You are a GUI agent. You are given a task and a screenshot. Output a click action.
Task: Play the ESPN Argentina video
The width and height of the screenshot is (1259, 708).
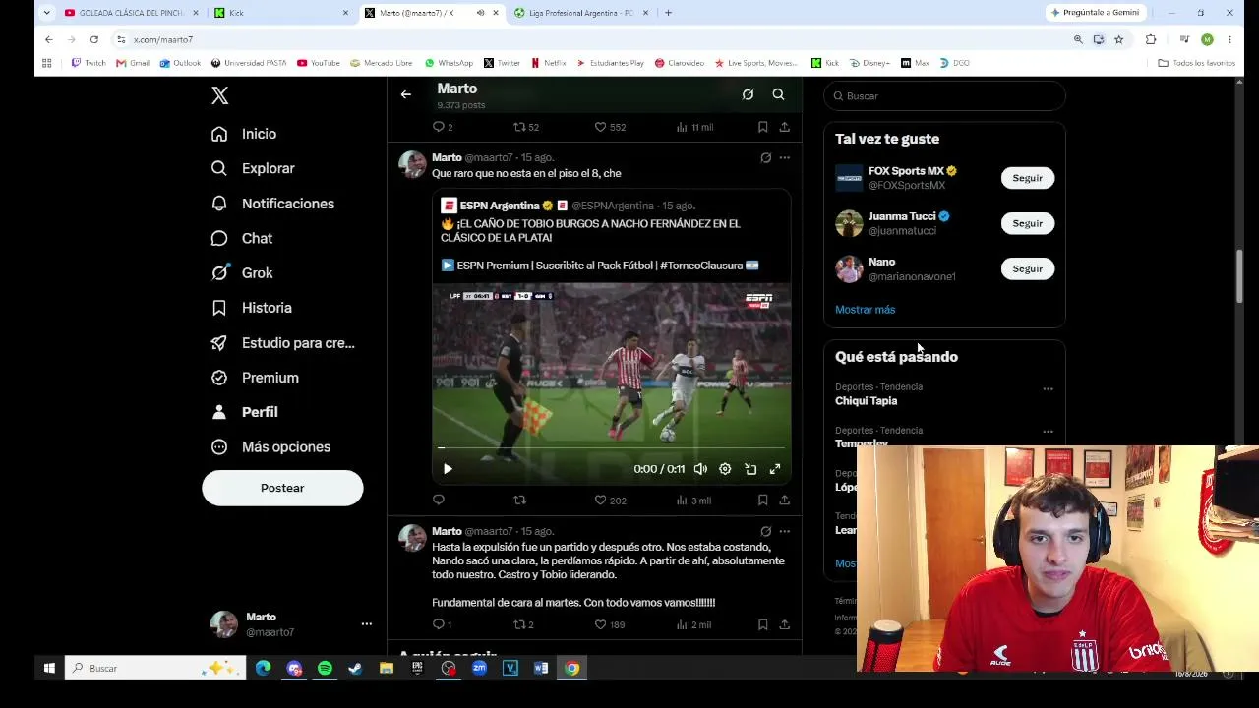coord(448,469)
